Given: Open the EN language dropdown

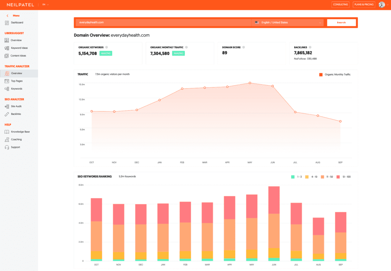Looking at the screenshot, I should [45, 5].
